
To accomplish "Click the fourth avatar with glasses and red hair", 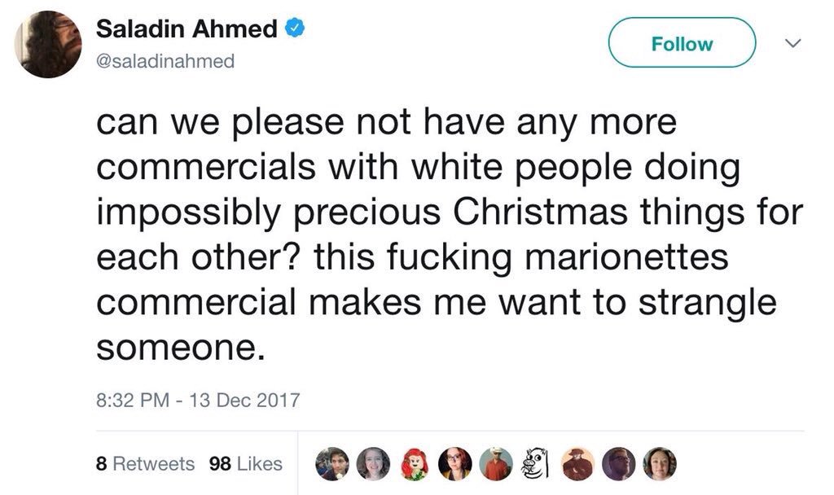I will pos(454,464).
